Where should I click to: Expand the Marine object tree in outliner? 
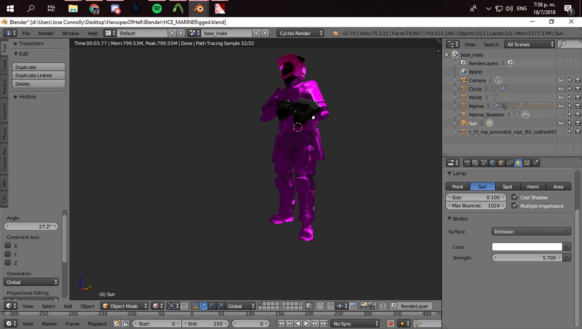[x=455, y=106]
